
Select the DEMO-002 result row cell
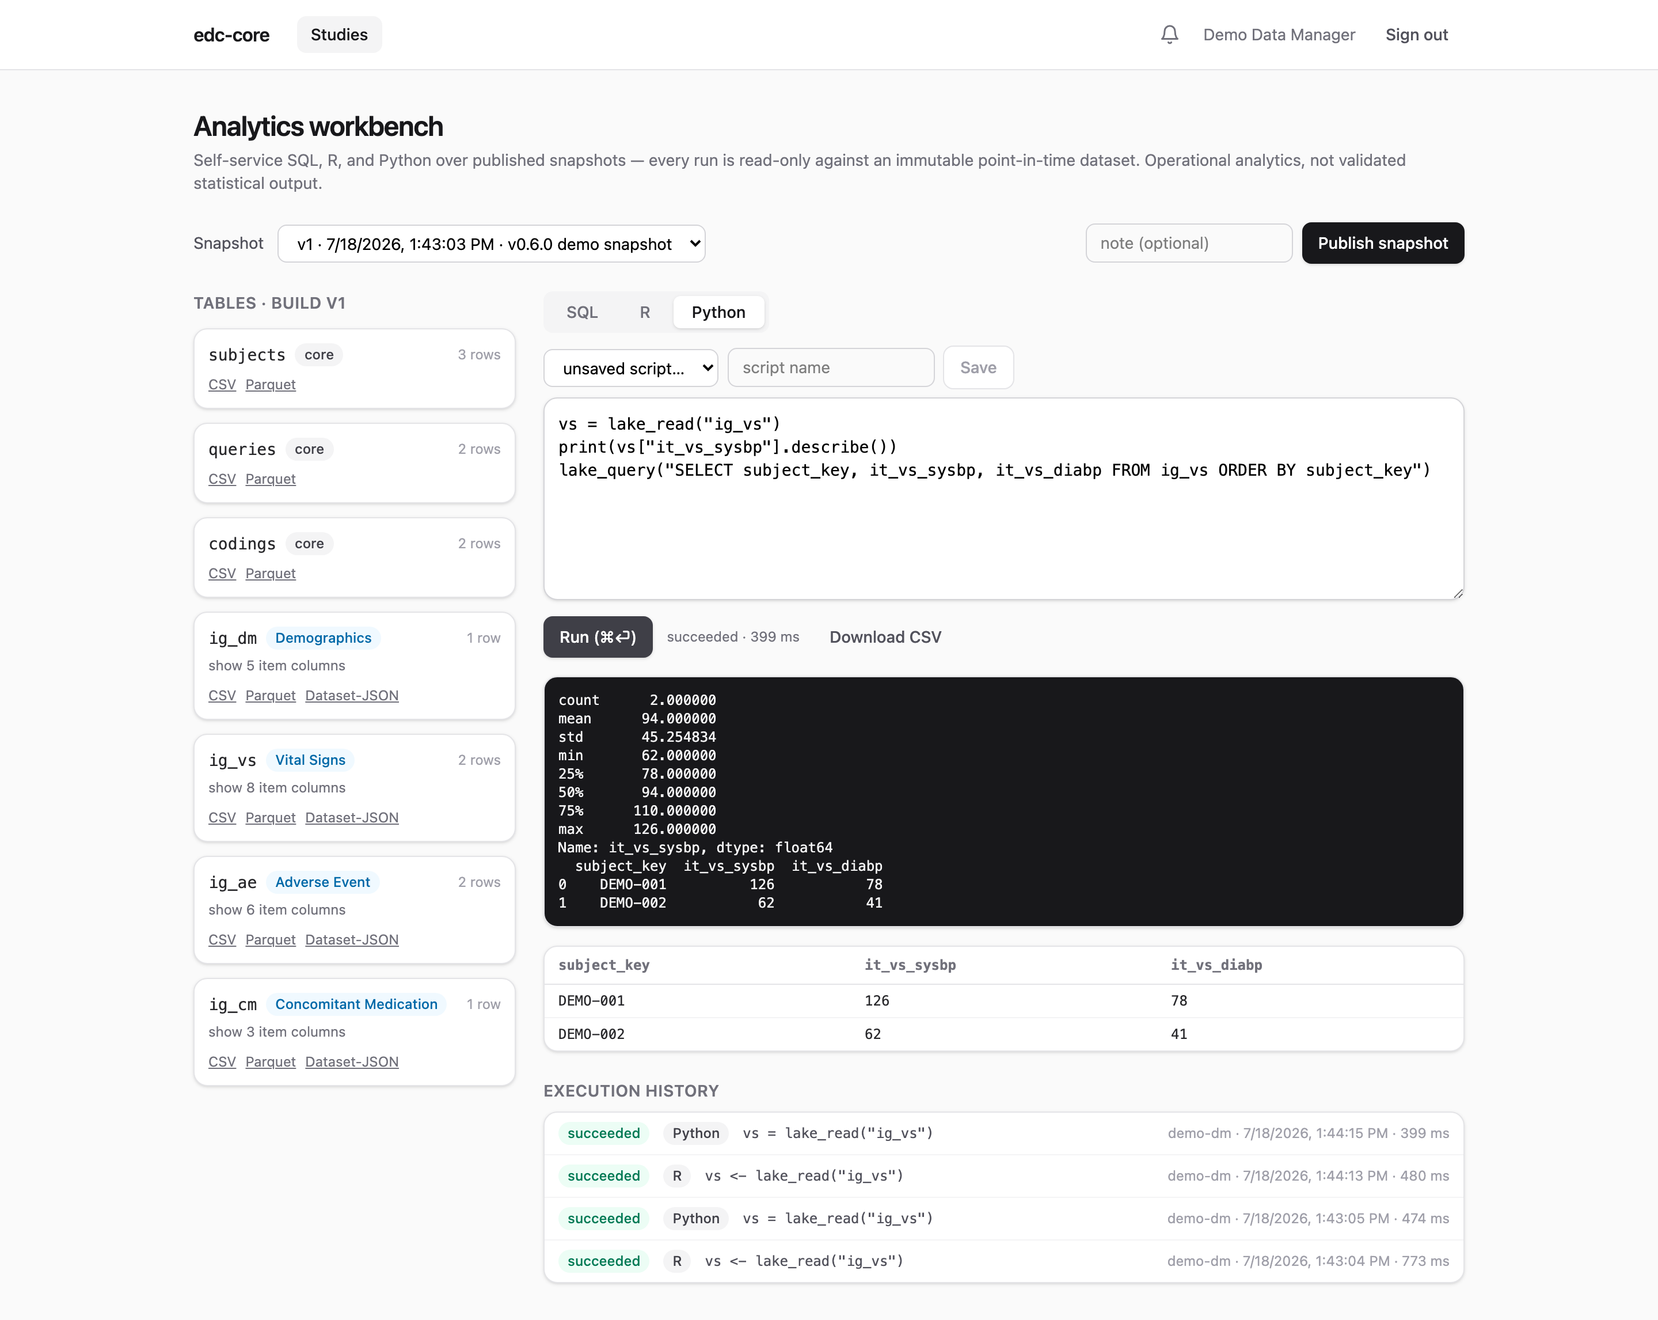(591, 1034)
